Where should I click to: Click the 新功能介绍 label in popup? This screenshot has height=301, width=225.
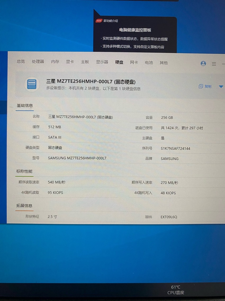click(111, 21)
